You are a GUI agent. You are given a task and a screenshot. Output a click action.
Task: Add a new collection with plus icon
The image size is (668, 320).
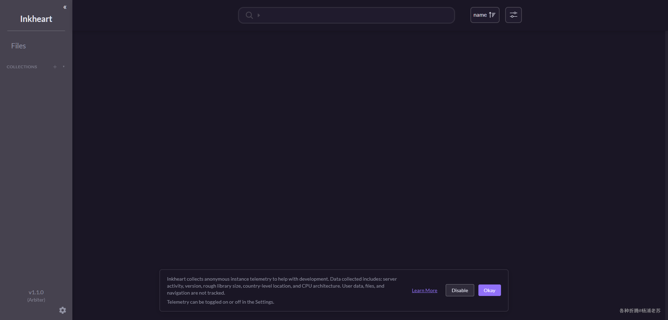coord(55,67)
